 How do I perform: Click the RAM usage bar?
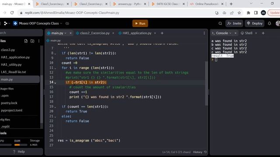click(21, 145)
